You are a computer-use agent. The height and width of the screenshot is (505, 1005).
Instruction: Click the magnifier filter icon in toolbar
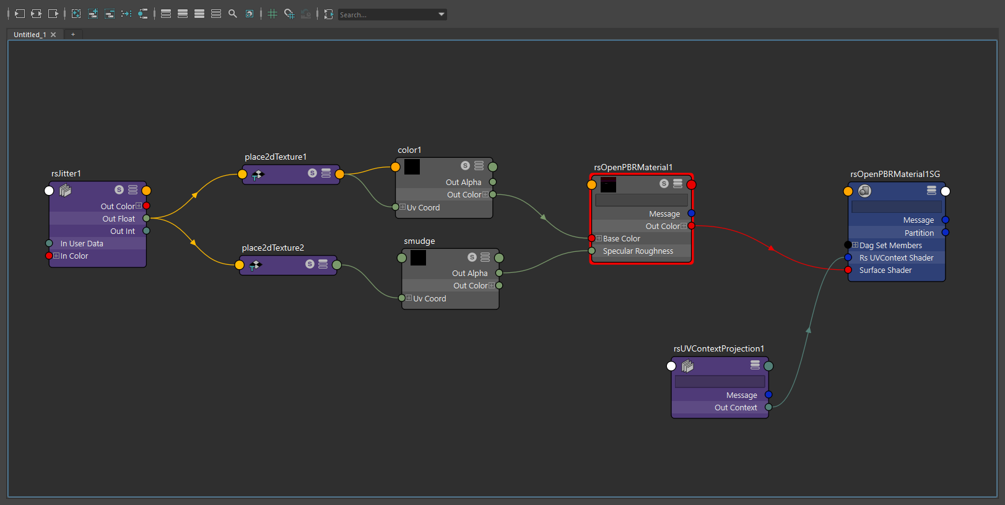coord(233,14)
